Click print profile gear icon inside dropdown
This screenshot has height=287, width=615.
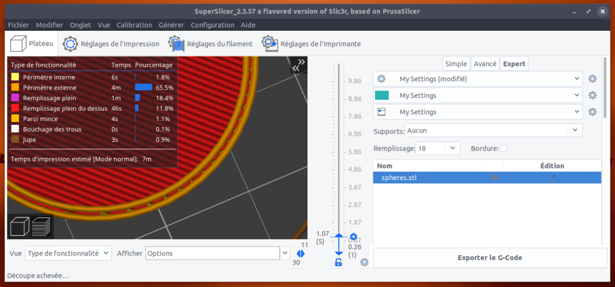click(x=381, y=79)
